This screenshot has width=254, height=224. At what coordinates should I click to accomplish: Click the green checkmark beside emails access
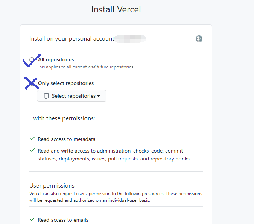pos(32,220)
